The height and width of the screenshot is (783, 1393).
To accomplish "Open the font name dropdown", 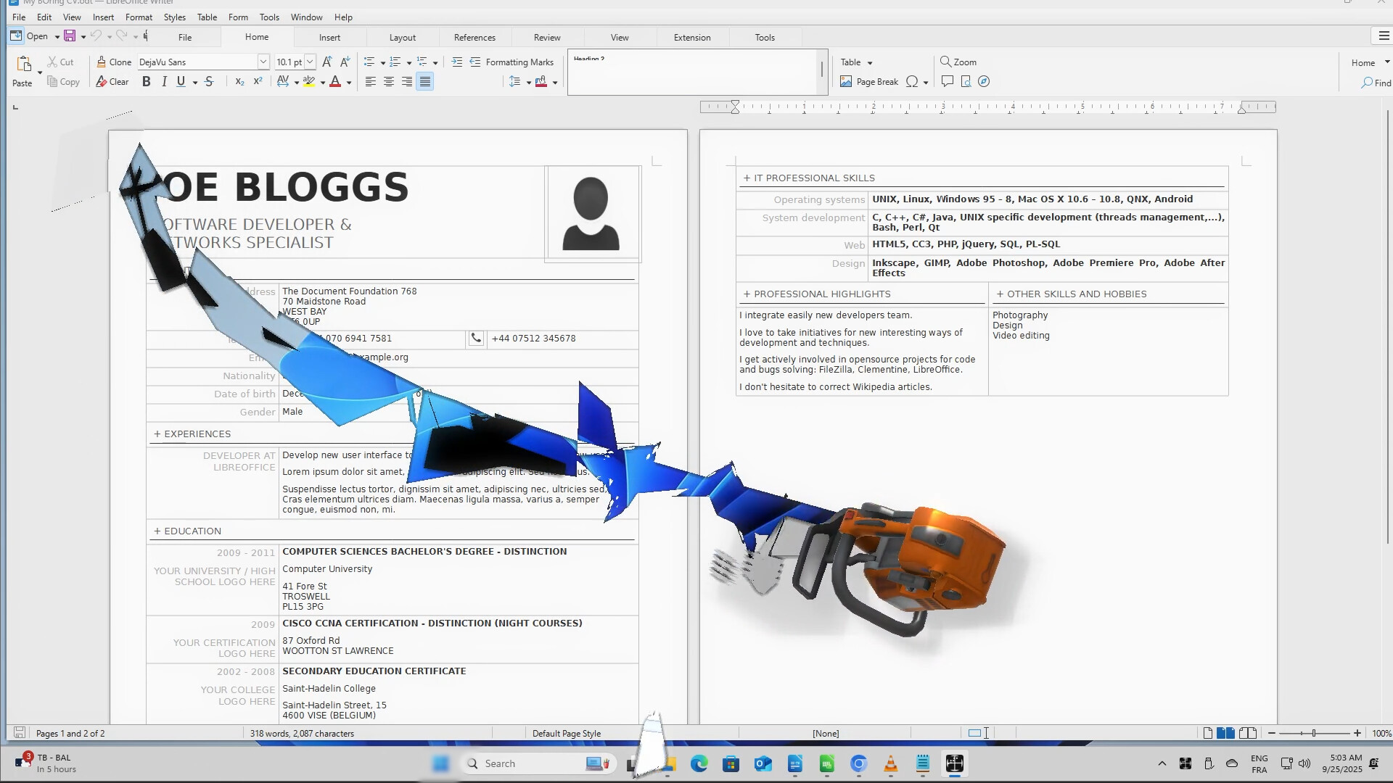I will (263, 62).
